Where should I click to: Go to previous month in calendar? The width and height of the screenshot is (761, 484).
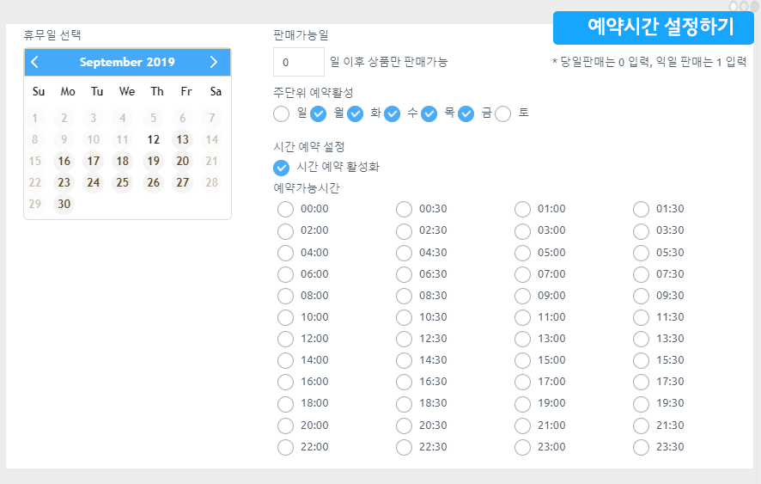(35, 62)
